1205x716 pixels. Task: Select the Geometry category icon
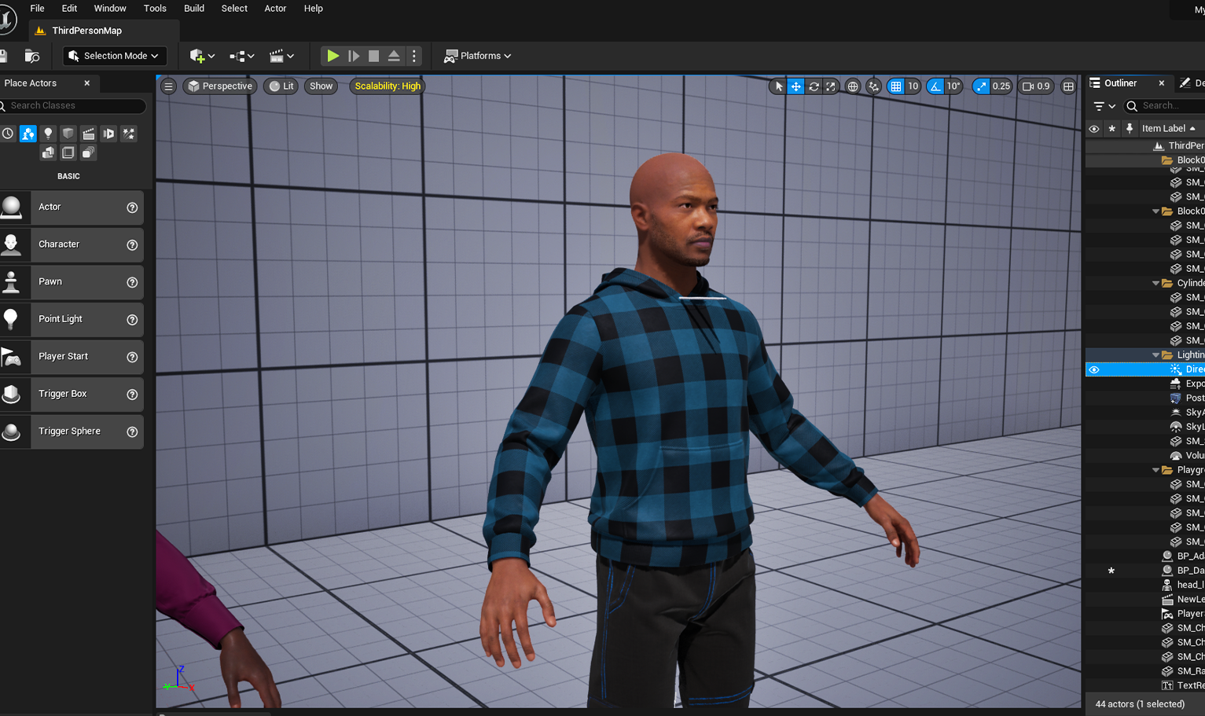[x=48, y=152]
